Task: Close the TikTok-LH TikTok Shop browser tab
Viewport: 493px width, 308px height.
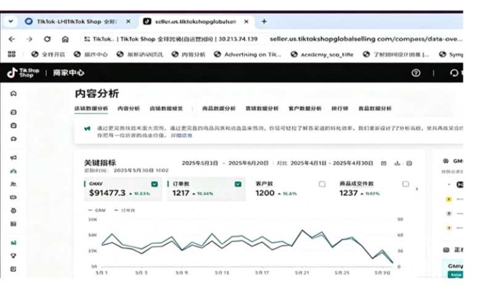Action: click(128, 22)
